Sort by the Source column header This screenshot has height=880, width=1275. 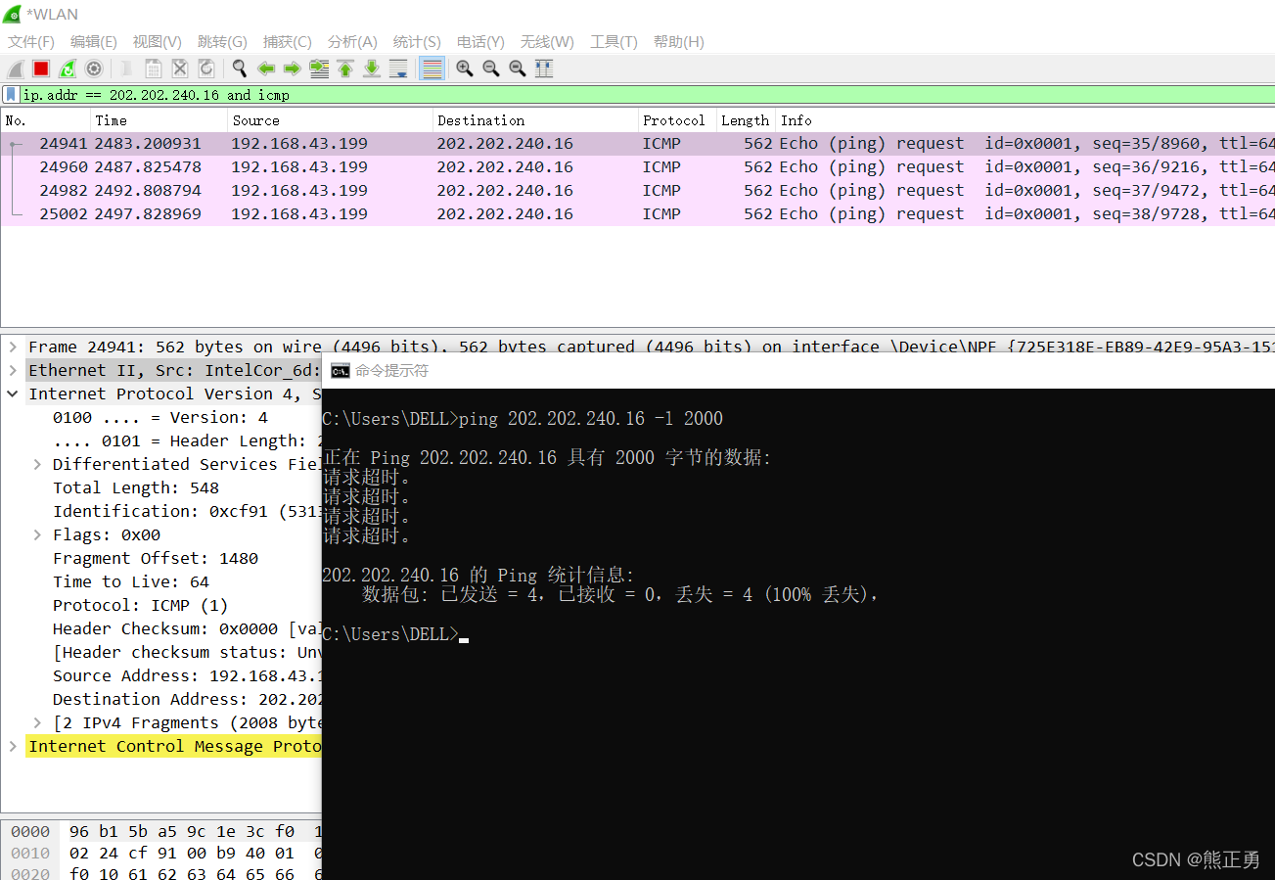click(x=331, y=120)
